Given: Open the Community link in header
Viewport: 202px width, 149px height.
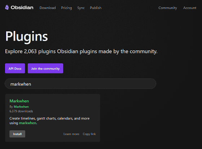Looking at the screenshot, I should (x=168, y=8).
